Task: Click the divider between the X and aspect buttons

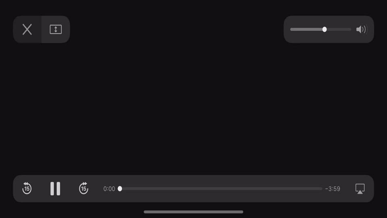Action: [x=42, y=29]
